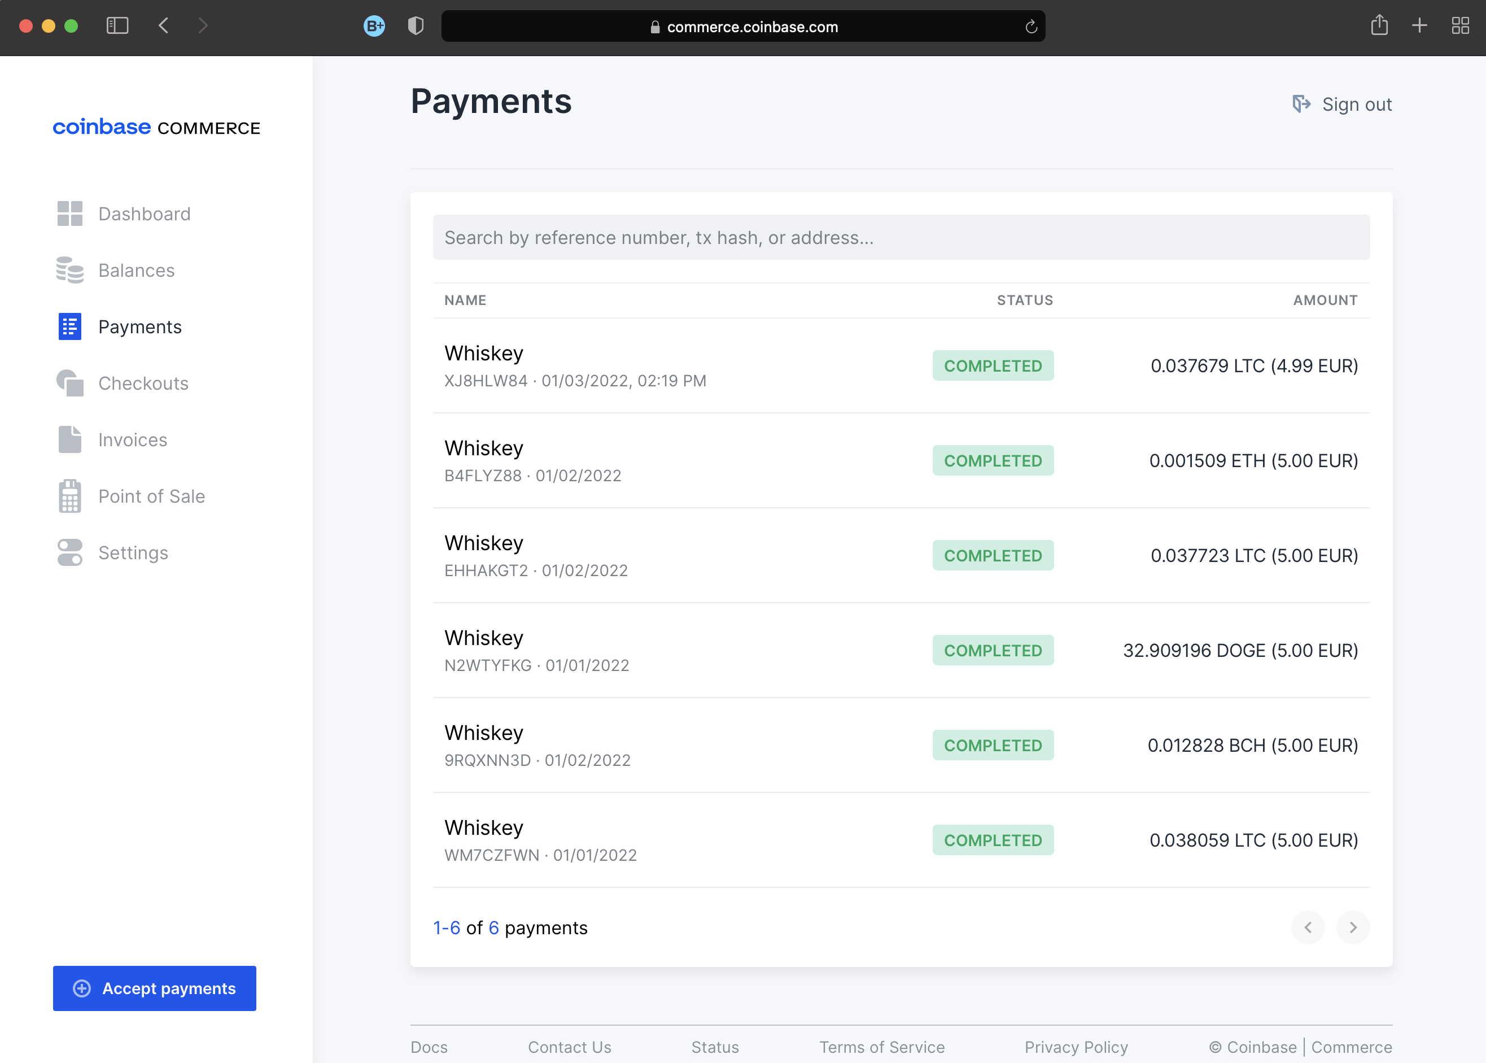Open Checkouts via its sidebar icon

(69, 383)
